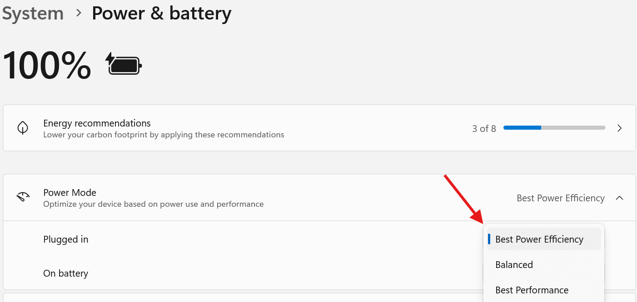Select Best Power Efficiency in the dropdown
This screenshot has width=637, height=302.
click(x=539, y=239)
